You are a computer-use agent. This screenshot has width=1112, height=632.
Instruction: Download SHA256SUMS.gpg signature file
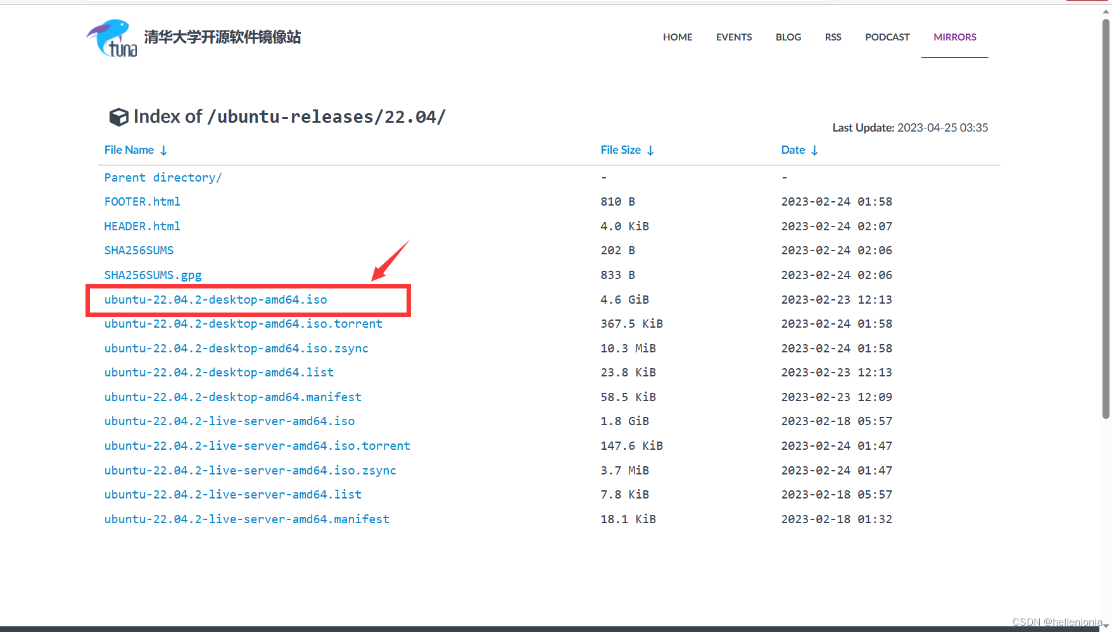click(153, 275)
